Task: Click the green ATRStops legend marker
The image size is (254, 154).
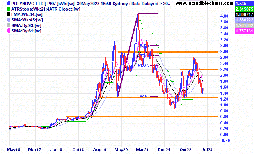Action: tap(9, 9)
